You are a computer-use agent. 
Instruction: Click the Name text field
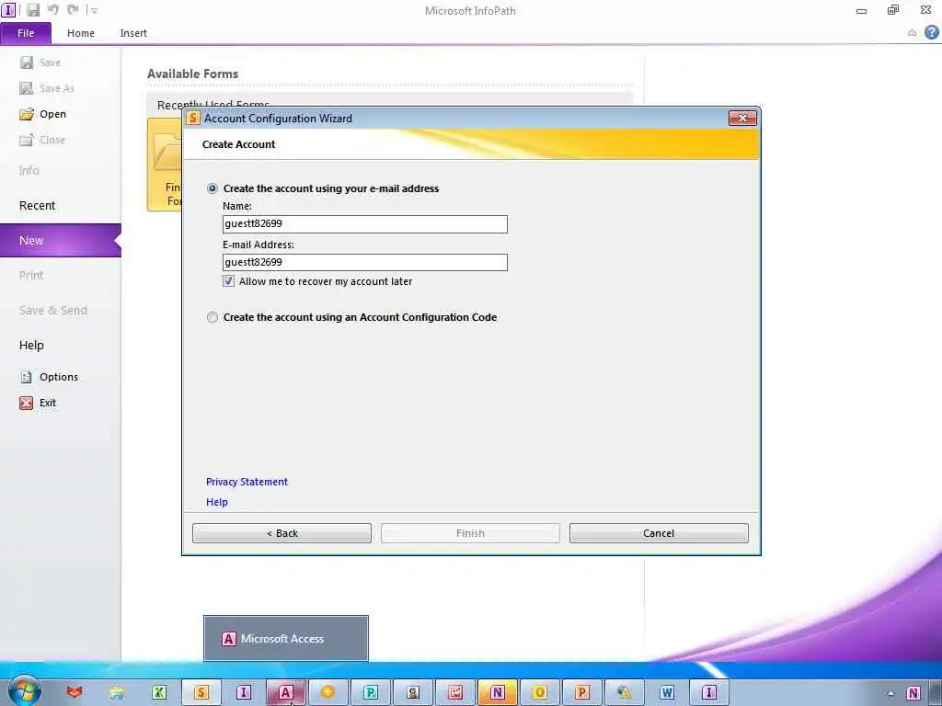[x=364, y=224]
